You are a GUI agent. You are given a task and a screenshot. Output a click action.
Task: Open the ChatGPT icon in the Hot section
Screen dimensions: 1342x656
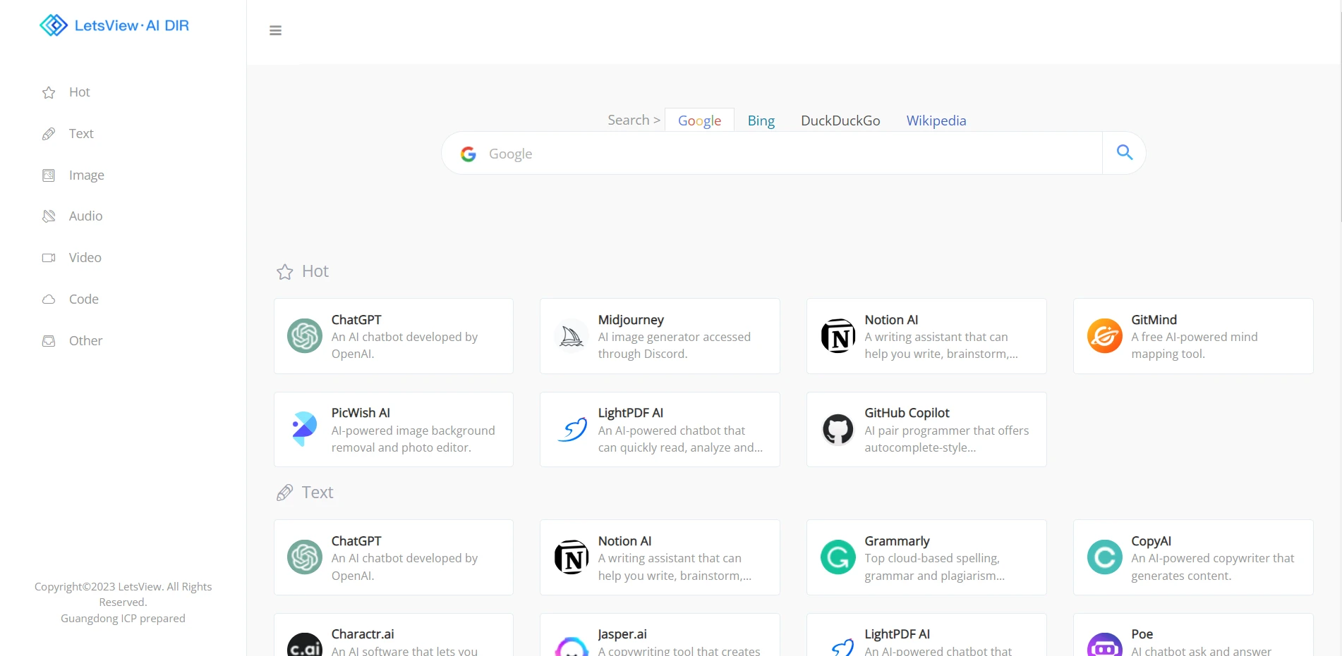(305, 336)
